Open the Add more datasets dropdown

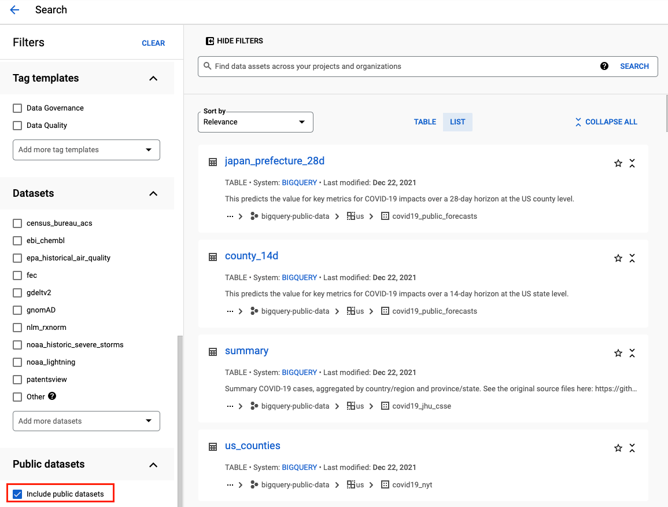pos(86,421)
